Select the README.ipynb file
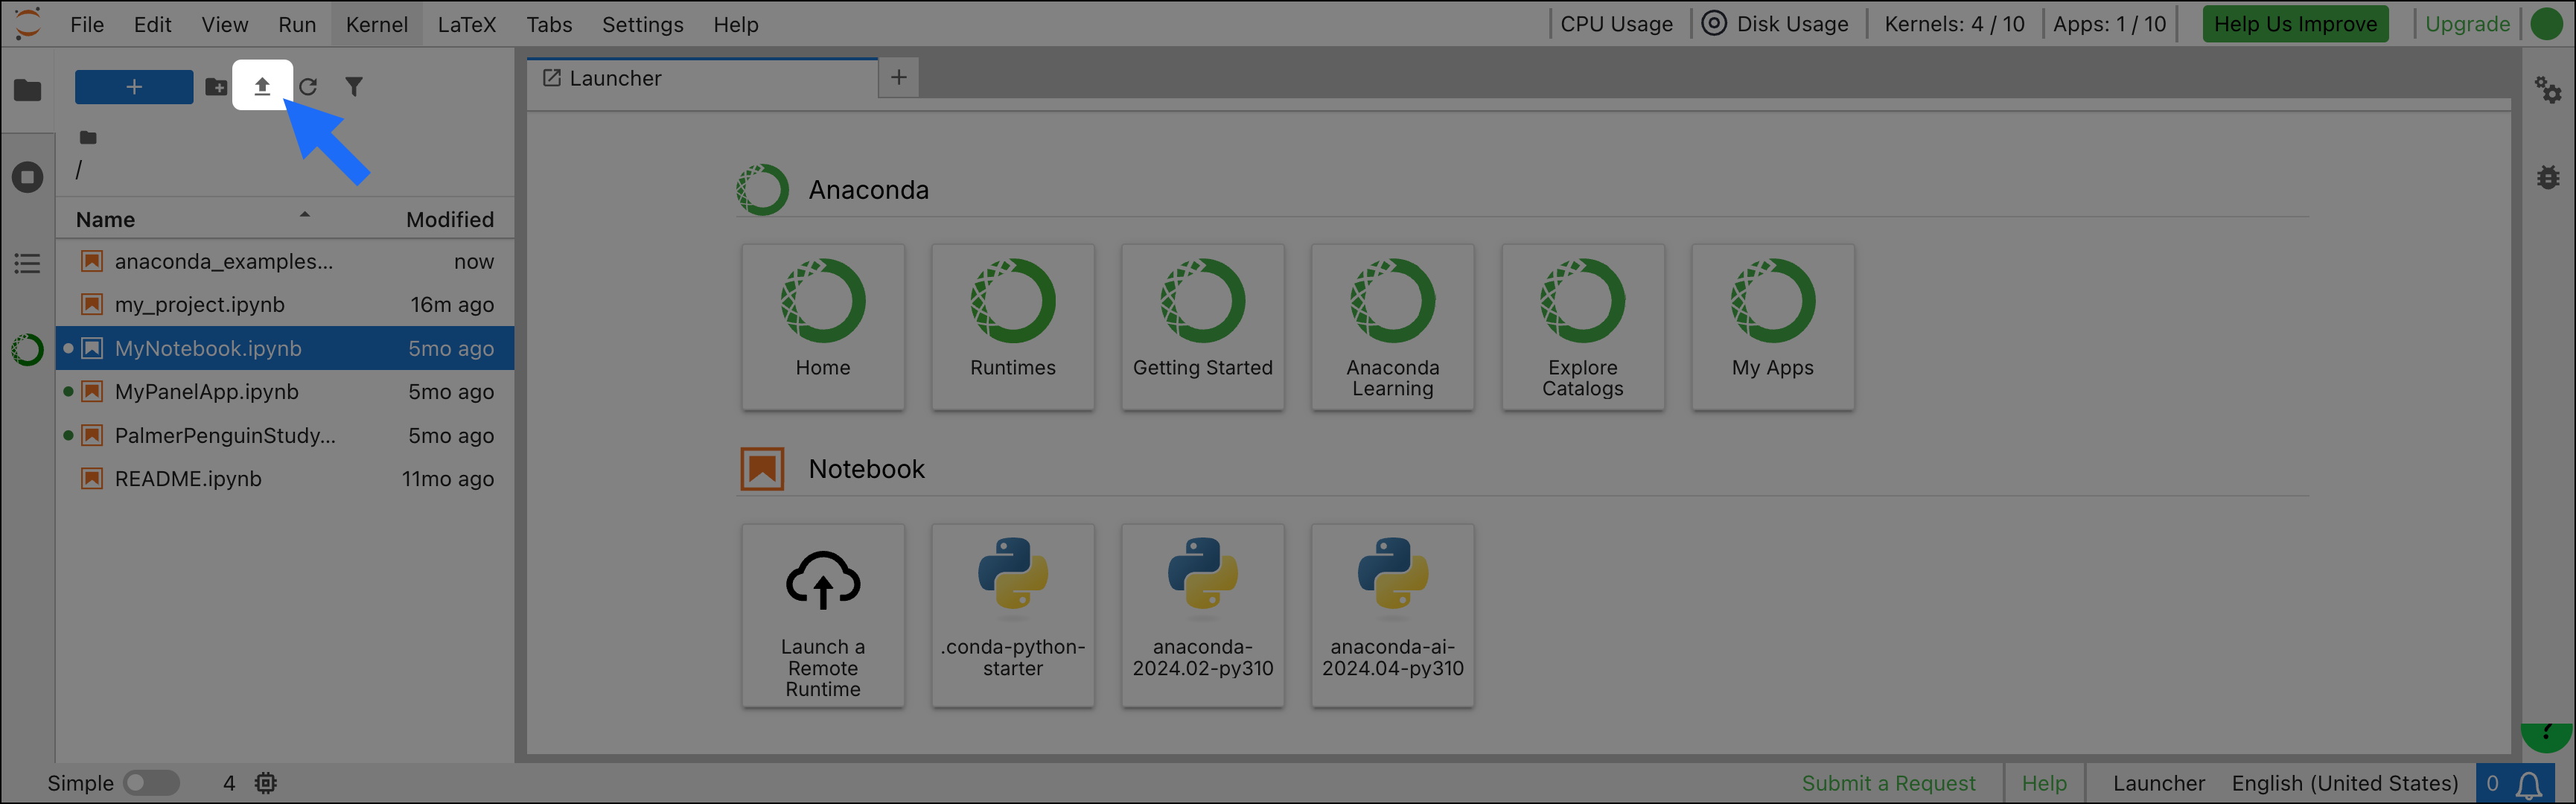2576x804 pixels. 188,479
